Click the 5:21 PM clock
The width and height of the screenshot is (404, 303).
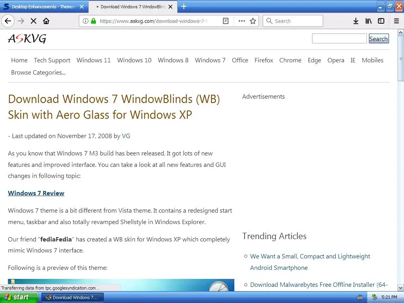tap(389, 297)
